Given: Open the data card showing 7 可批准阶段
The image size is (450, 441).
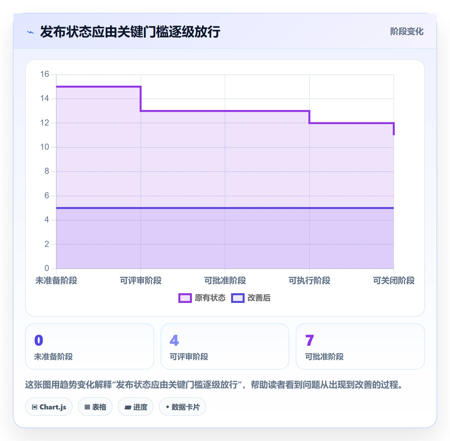Looking at the screenshot, I should pos(360,346).
